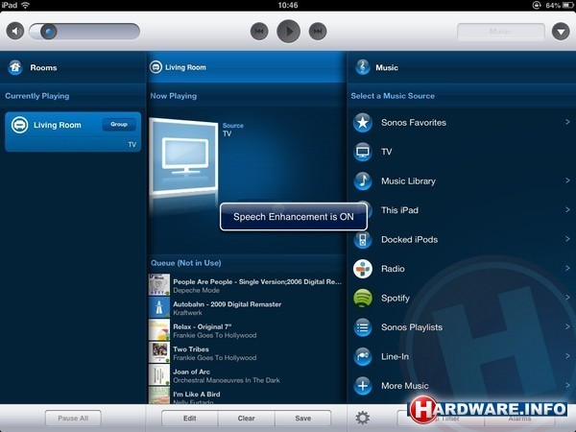
Task: Tap the 10:46 clock in status bar
Action: click(x=288, y=5)
